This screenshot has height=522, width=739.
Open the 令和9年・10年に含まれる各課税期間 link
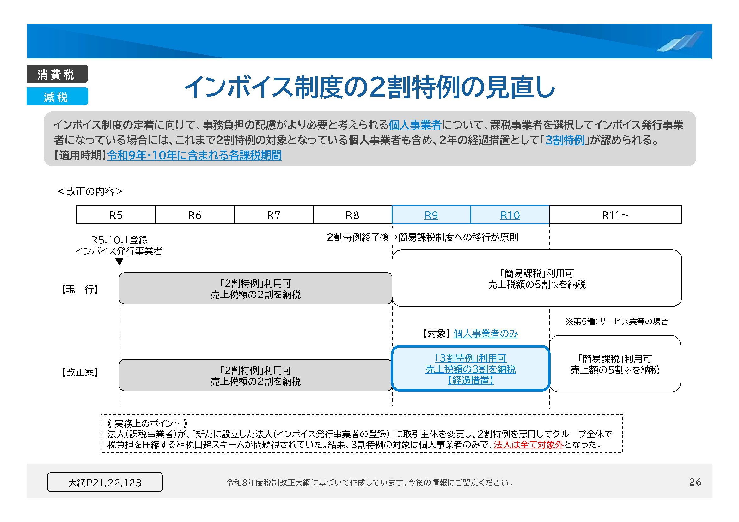coord(194,155)
